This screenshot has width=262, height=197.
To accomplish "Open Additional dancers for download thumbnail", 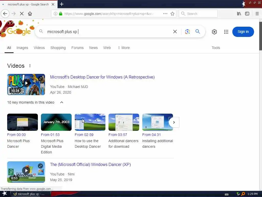I will coord(124,122).
